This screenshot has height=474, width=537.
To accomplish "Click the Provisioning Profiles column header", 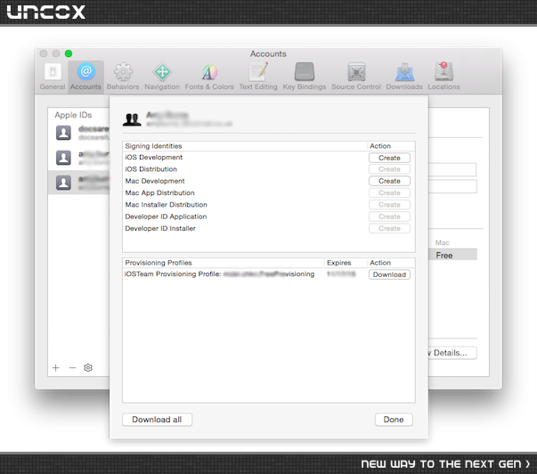I will tap(223, 263).
